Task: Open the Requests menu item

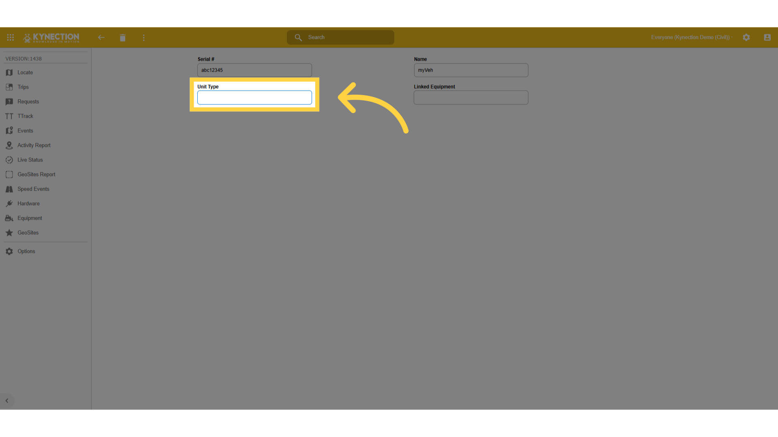Action: click(x=28, y=102)
